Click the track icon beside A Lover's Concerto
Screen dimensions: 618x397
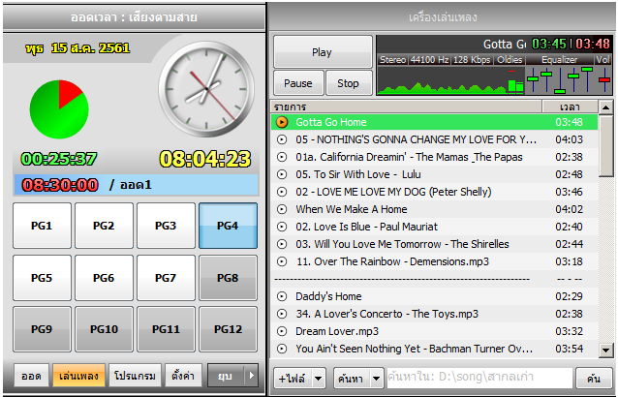click(282, 314)
